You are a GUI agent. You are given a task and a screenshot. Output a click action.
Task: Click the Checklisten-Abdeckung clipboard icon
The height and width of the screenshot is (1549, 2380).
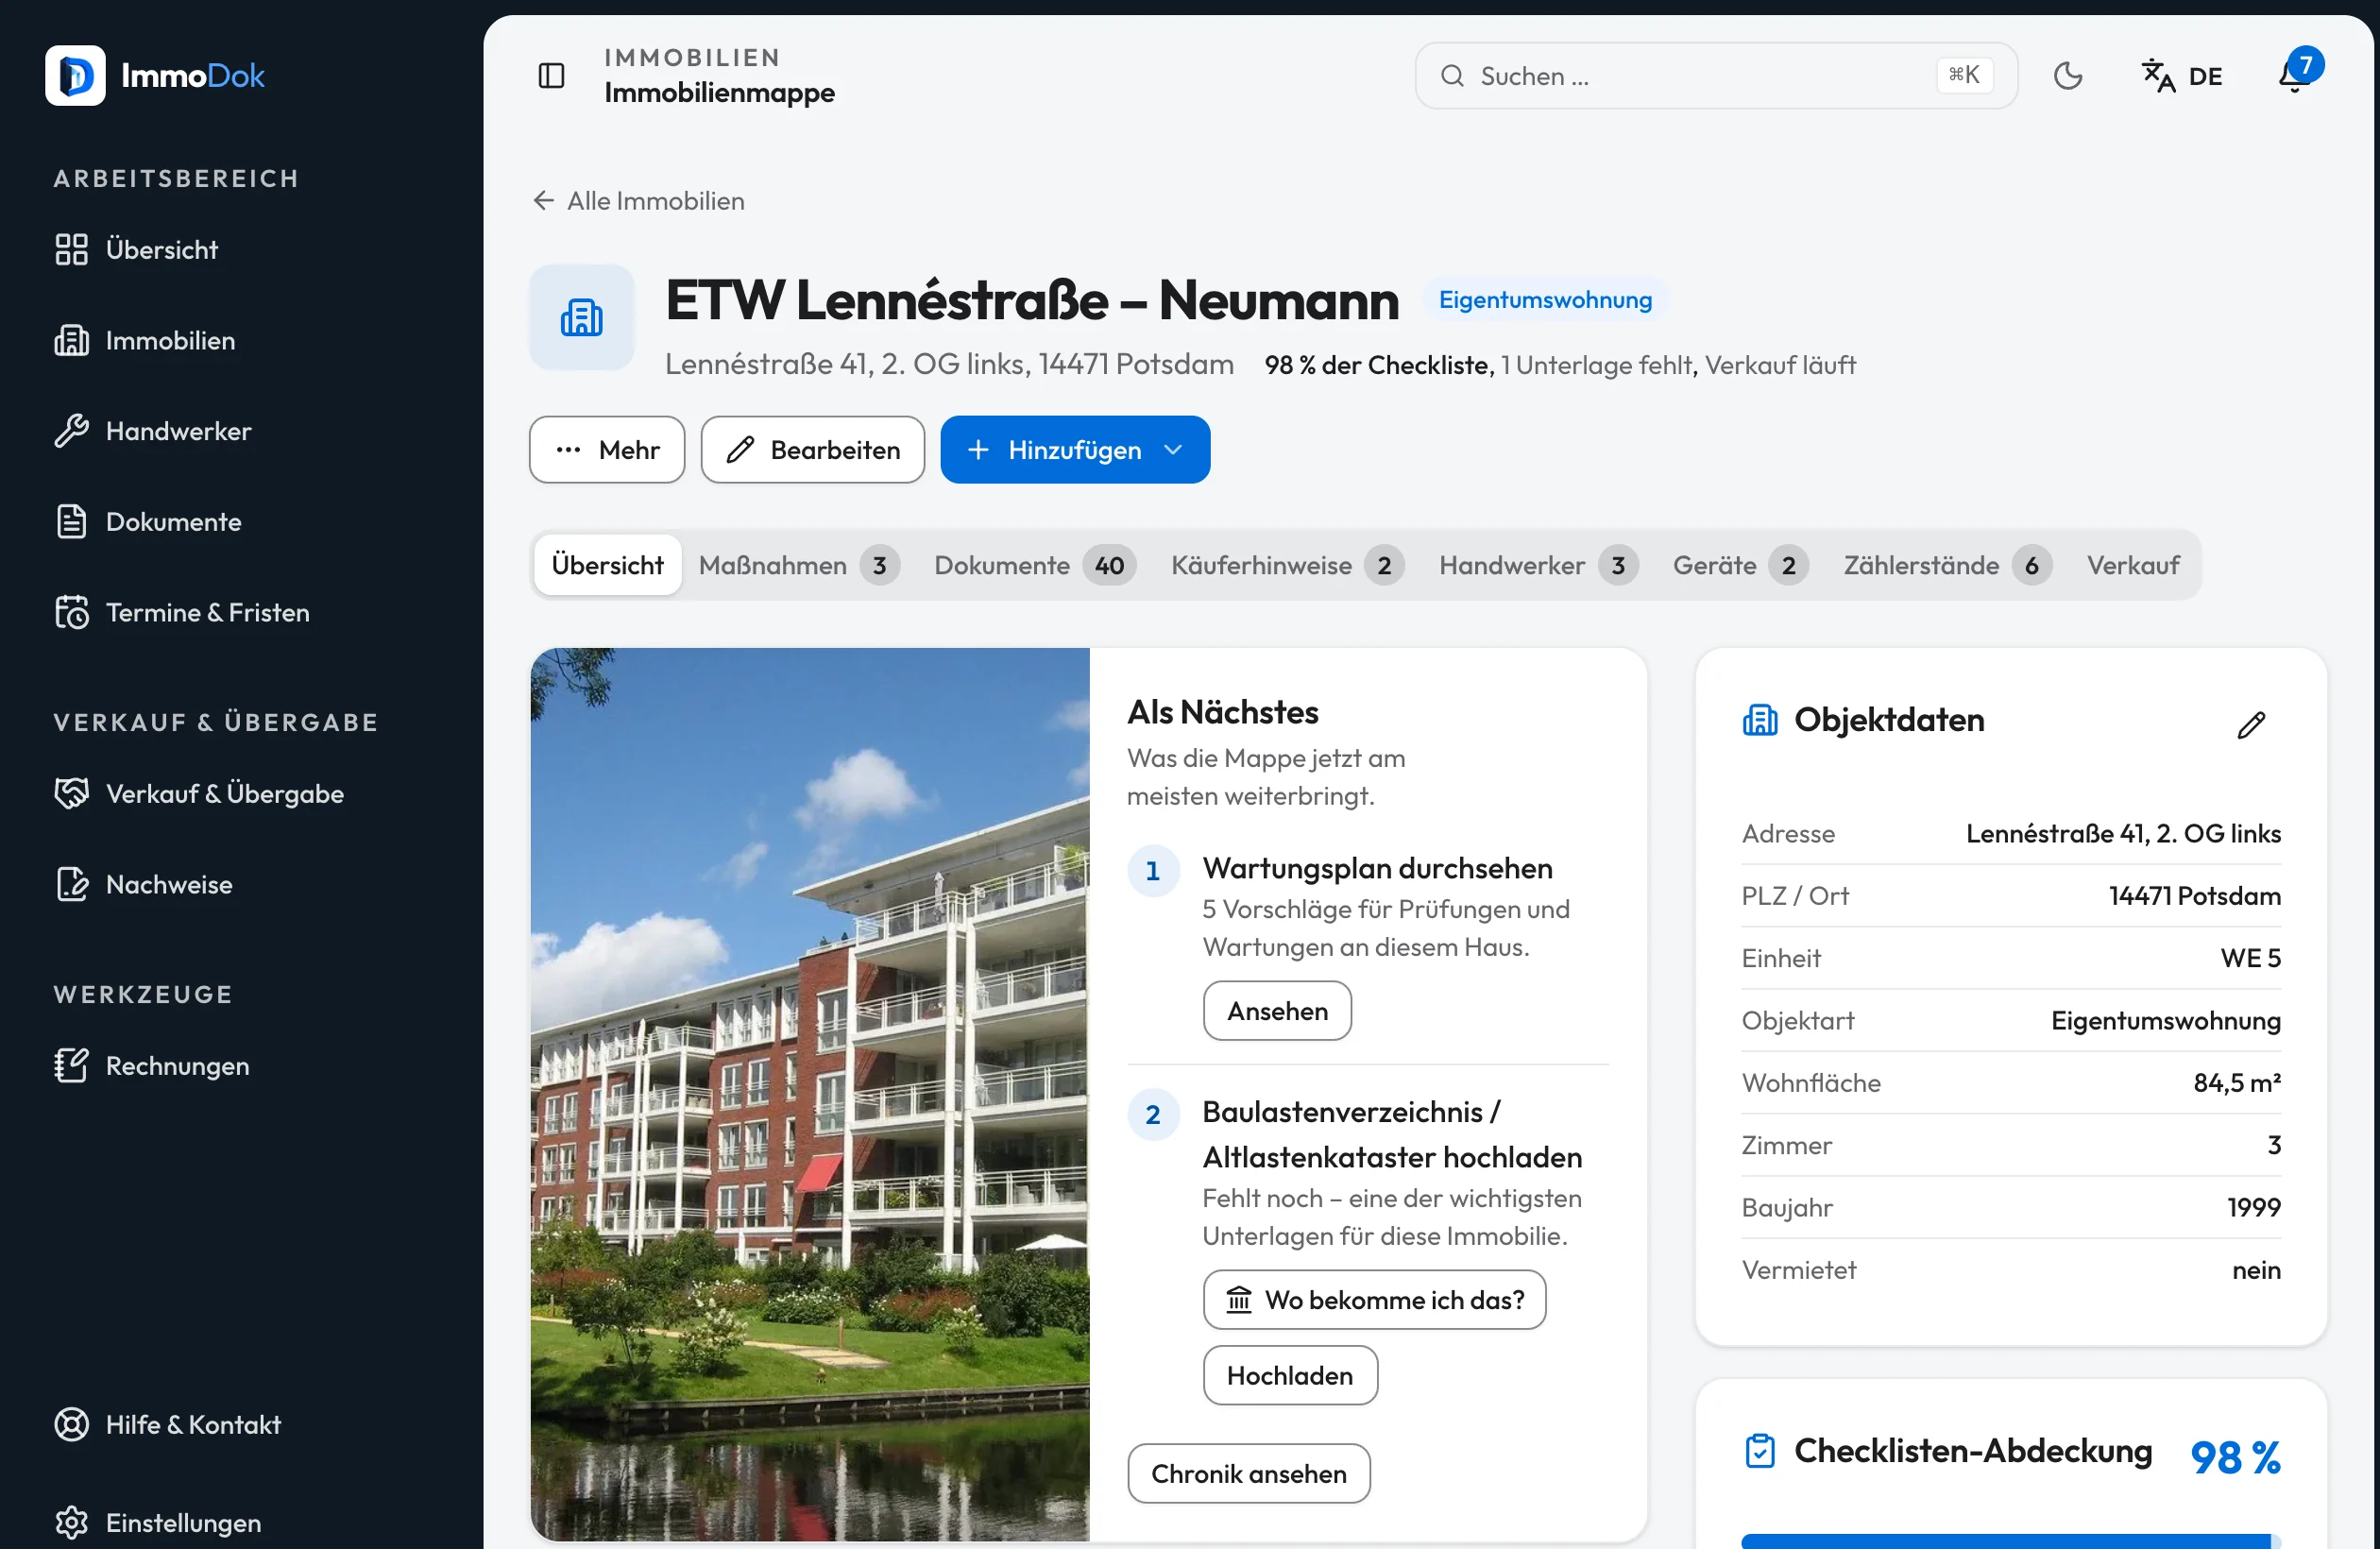(1760, 1451)
